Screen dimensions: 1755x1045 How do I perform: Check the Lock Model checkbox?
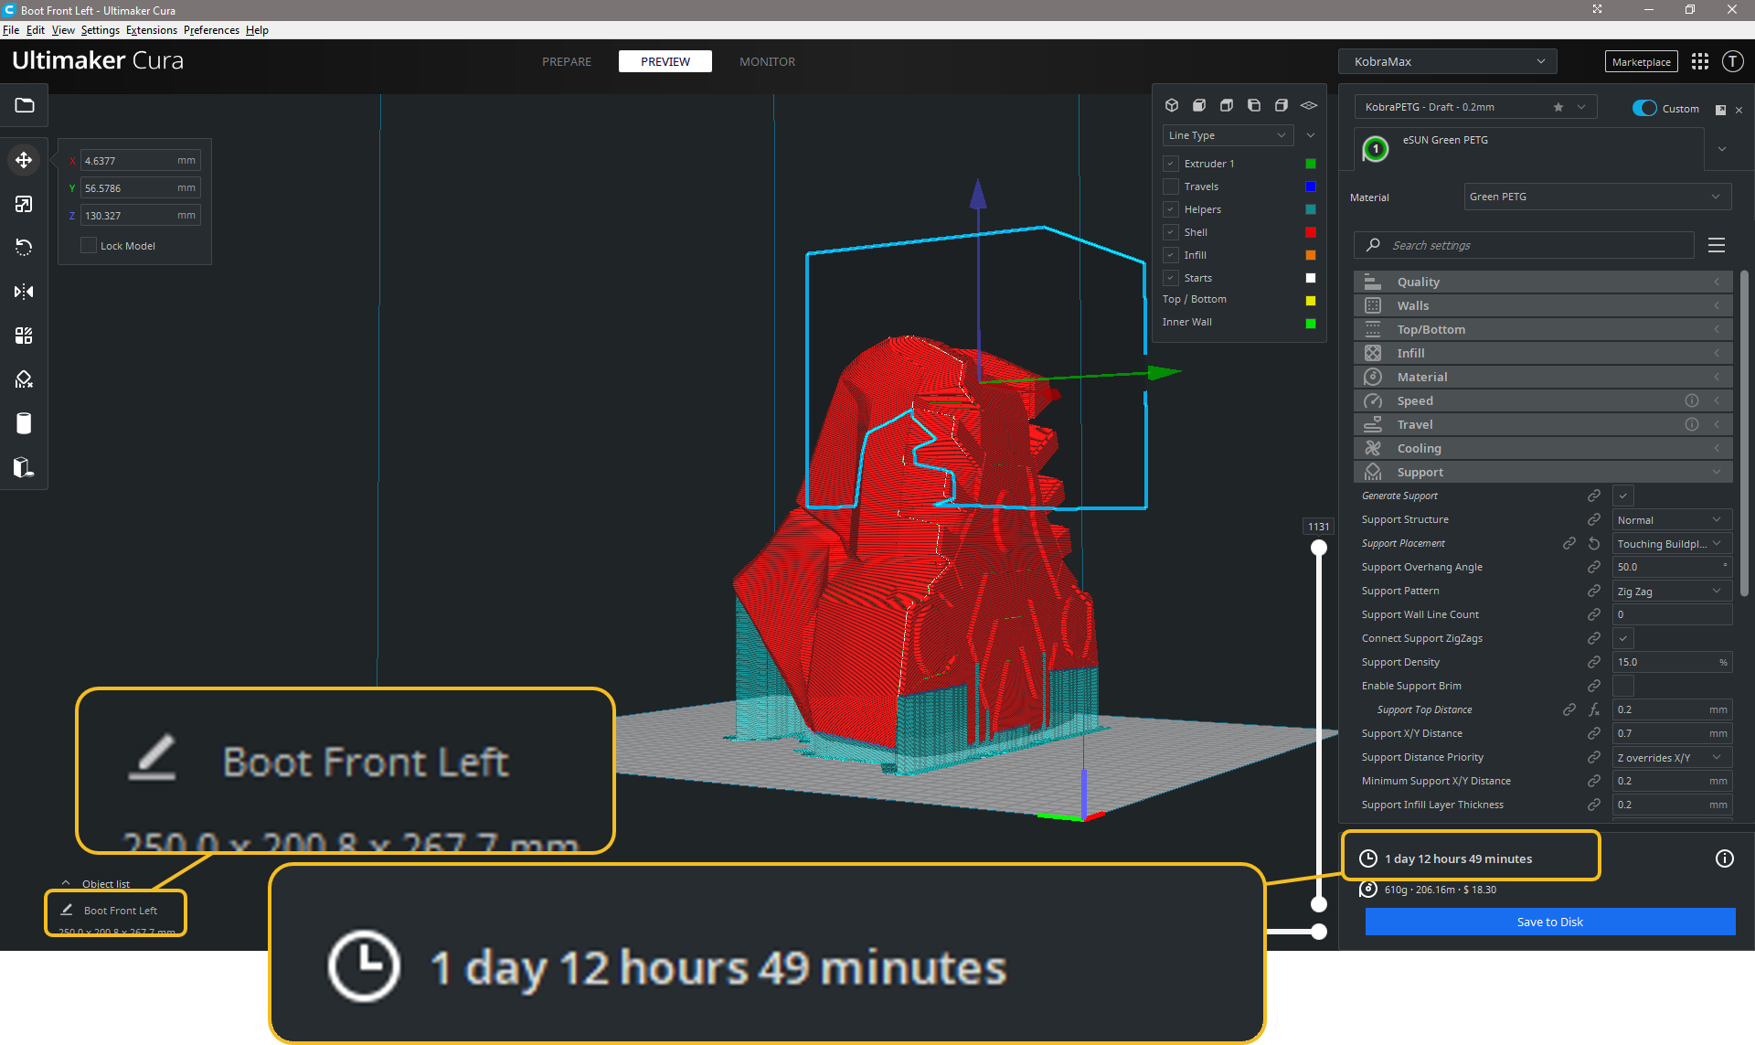tap(89, 245)
